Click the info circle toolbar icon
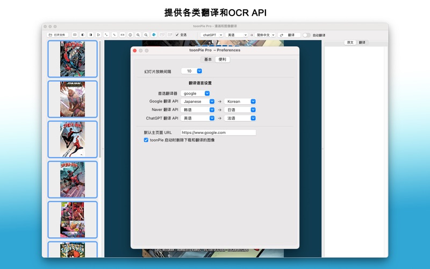Screen dimensions: 430x269 [130, 35]
